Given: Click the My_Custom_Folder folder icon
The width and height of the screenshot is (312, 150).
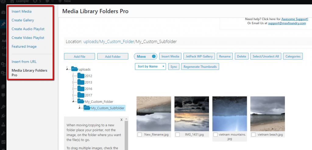Looking at the screenshot, I should tap(81, 101).
